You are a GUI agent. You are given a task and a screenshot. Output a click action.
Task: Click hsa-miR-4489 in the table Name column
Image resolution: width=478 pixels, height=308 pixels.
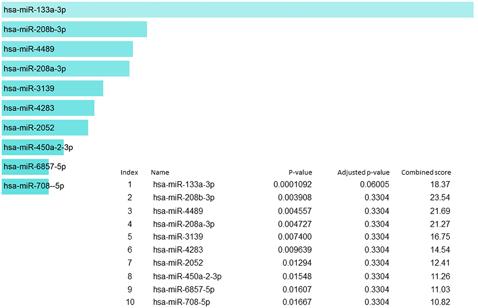tap(178, 211)
